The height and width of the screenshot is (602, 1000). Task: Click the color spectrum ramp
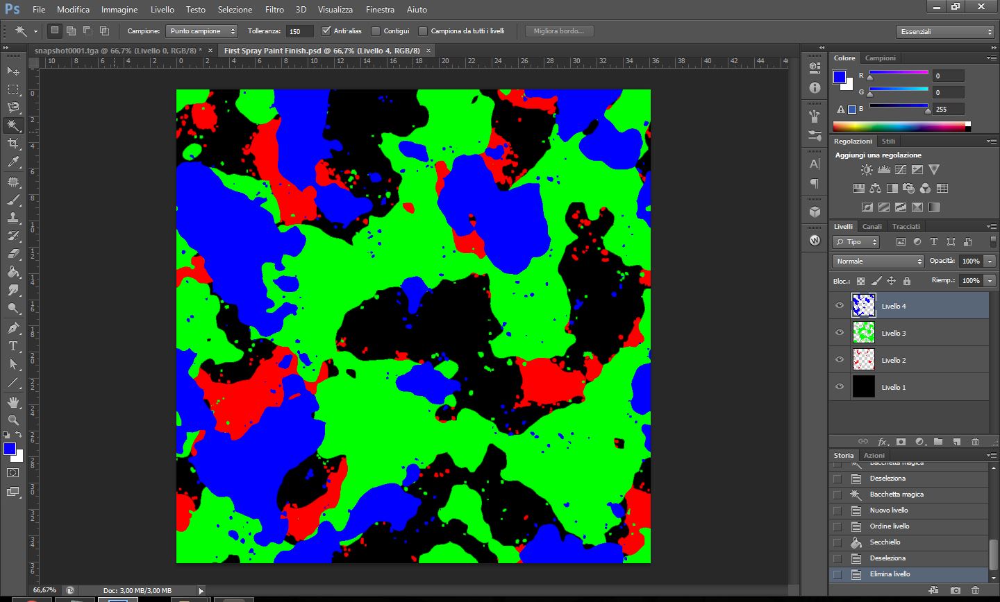[901, 127]
